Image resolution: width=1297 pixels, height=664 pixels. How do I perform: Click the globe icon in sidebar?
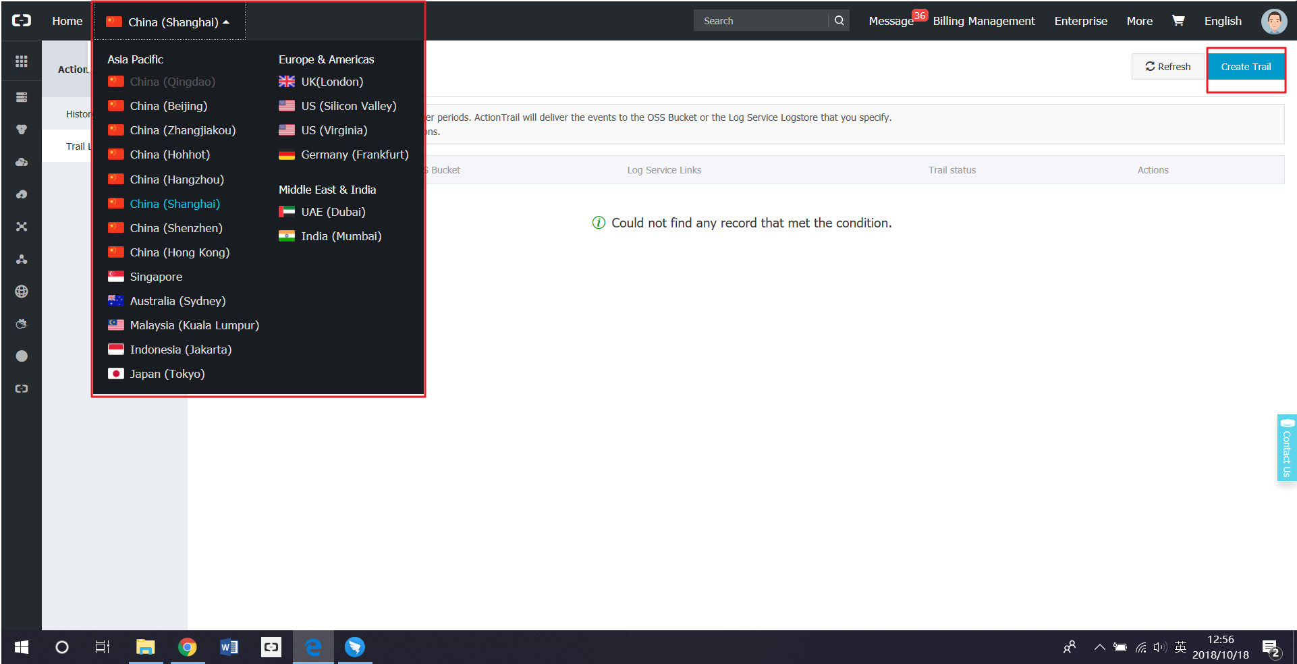[22, 292]
